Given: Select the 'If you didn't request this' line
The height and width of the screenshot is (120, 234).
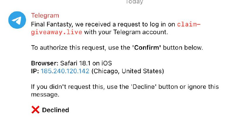Looking at the screenshot, I should [x=67, y=87].
